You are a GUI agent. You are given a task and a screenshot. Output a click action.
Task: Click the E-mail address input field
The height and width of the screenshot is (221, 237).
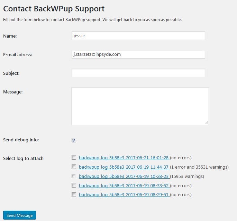pyautogui.click(x=138, y=54)
